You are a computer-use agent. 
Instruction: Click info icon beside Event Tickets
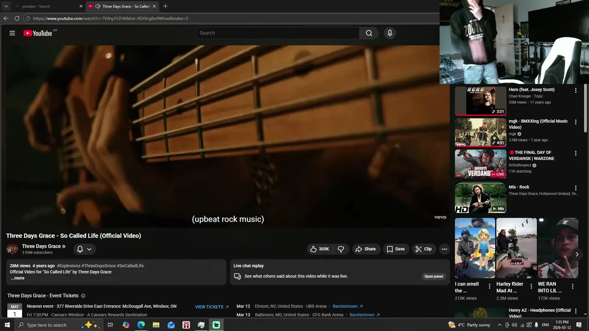click(83, 296)
